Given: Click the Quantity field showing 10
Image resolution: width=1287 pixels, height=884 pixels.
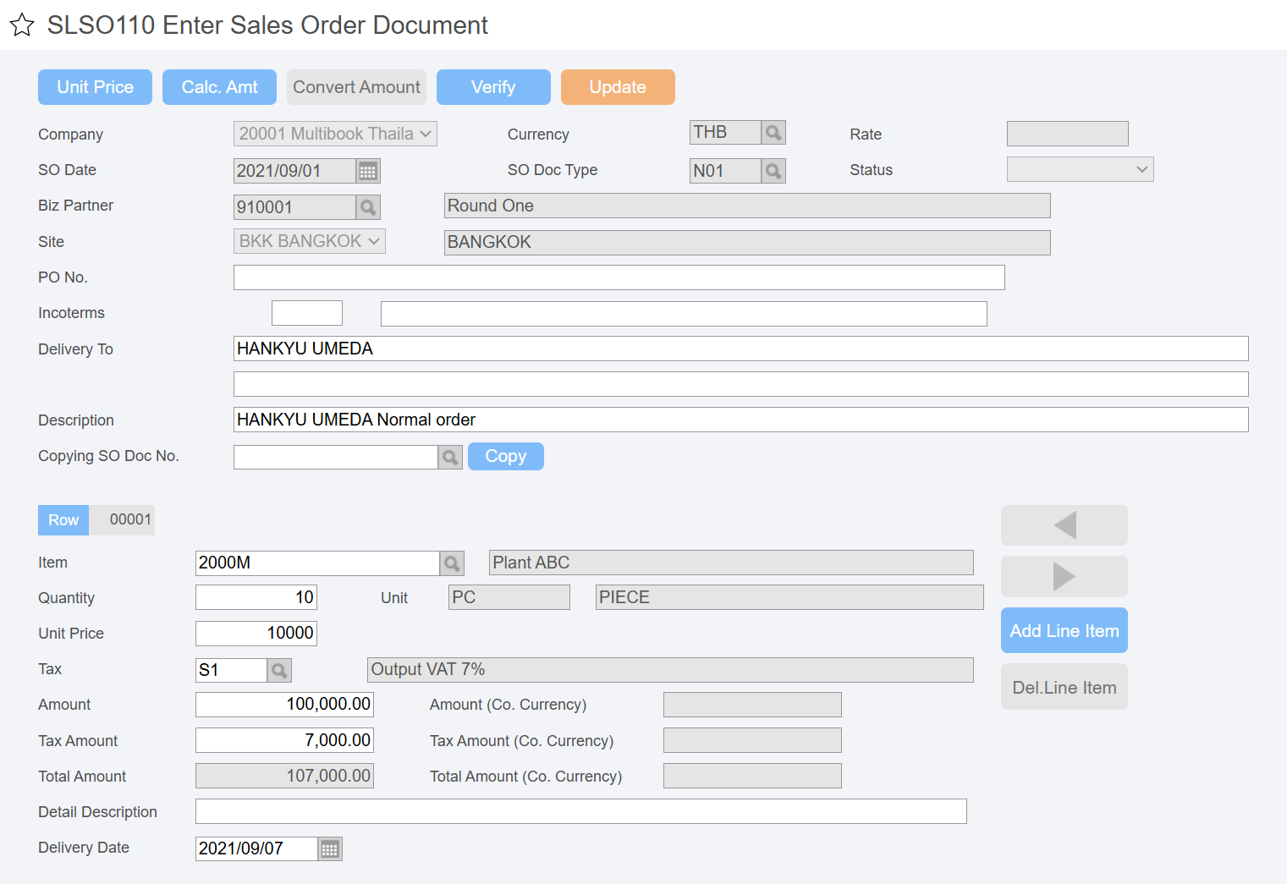Looking at the screenshot, I should pyautogui.click(x=256, y=597).
